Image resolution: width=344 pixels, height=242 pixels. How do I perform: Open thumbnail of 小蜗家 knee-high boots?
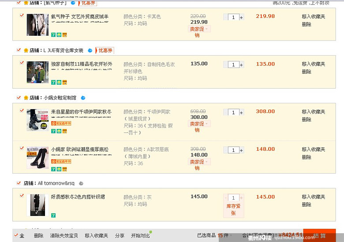tap(37, 158)
